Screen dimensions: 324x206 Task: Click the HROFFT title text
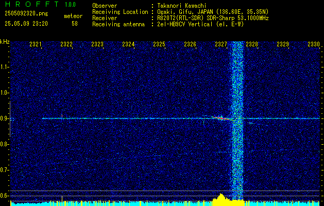[x=32, y=4]
